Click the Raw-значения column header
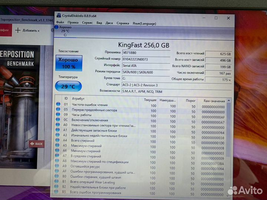Screen dimensions: 267x200 214,100
